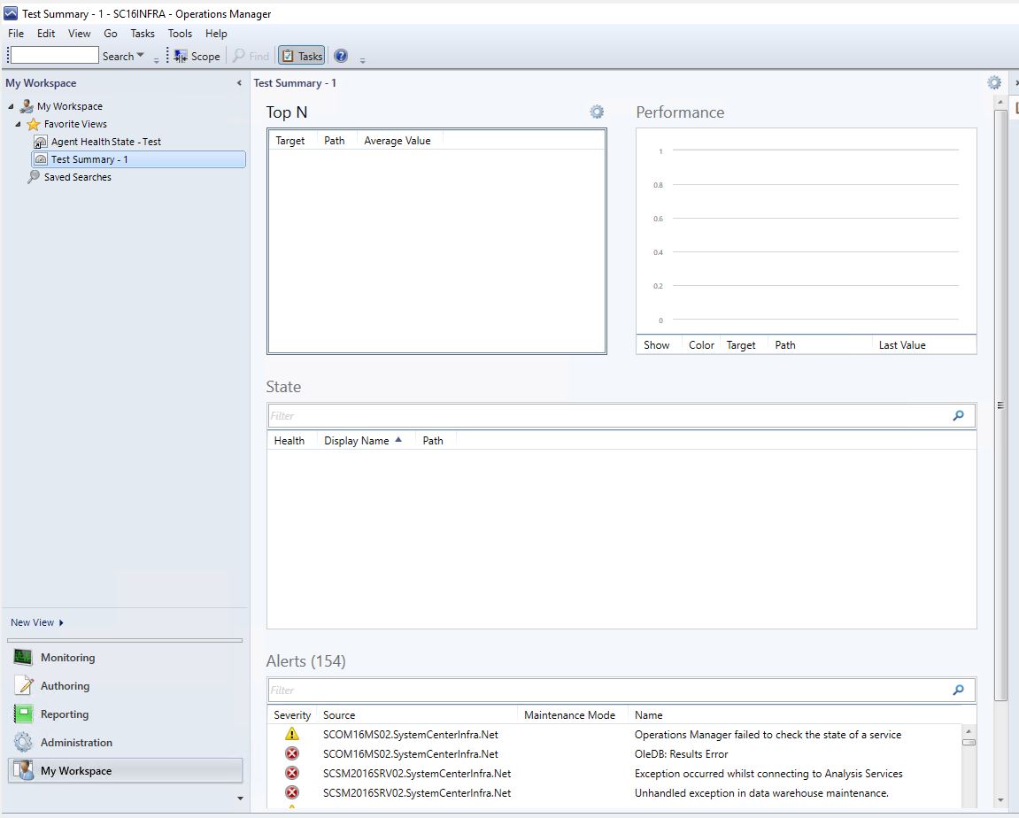Click the Agent Health State - Test view icon
The height and width of the screenshot is (818, 1019).
point(41,142)
